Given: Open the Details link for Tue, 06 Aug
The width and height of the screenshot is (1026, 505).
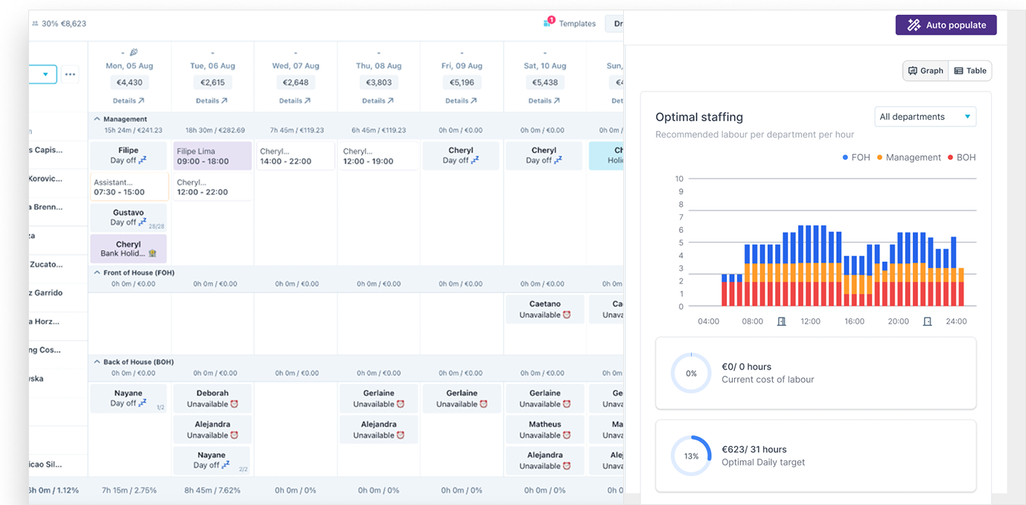Looking at the screenshot, I should (x=212, y=100).
